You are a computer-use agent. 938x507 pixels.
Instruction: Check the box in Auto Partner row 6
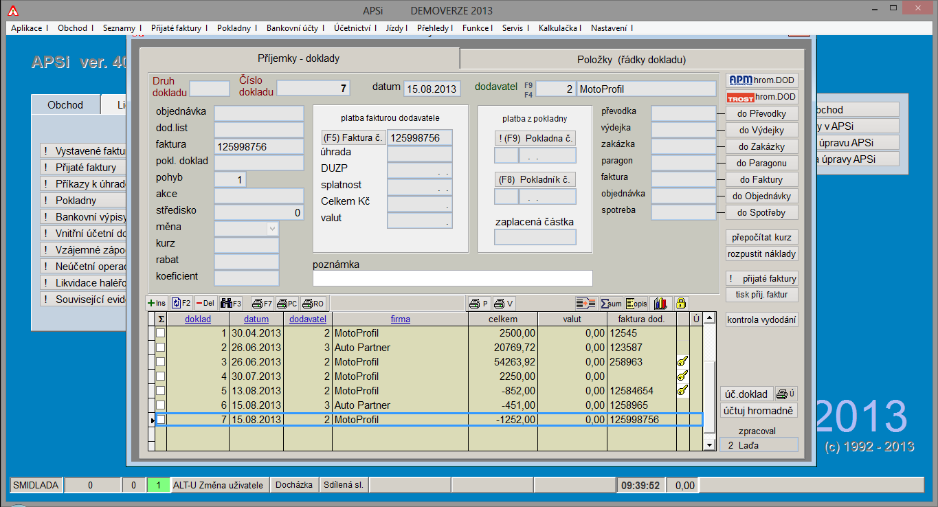pyautogui.click(x=160, y=405)
